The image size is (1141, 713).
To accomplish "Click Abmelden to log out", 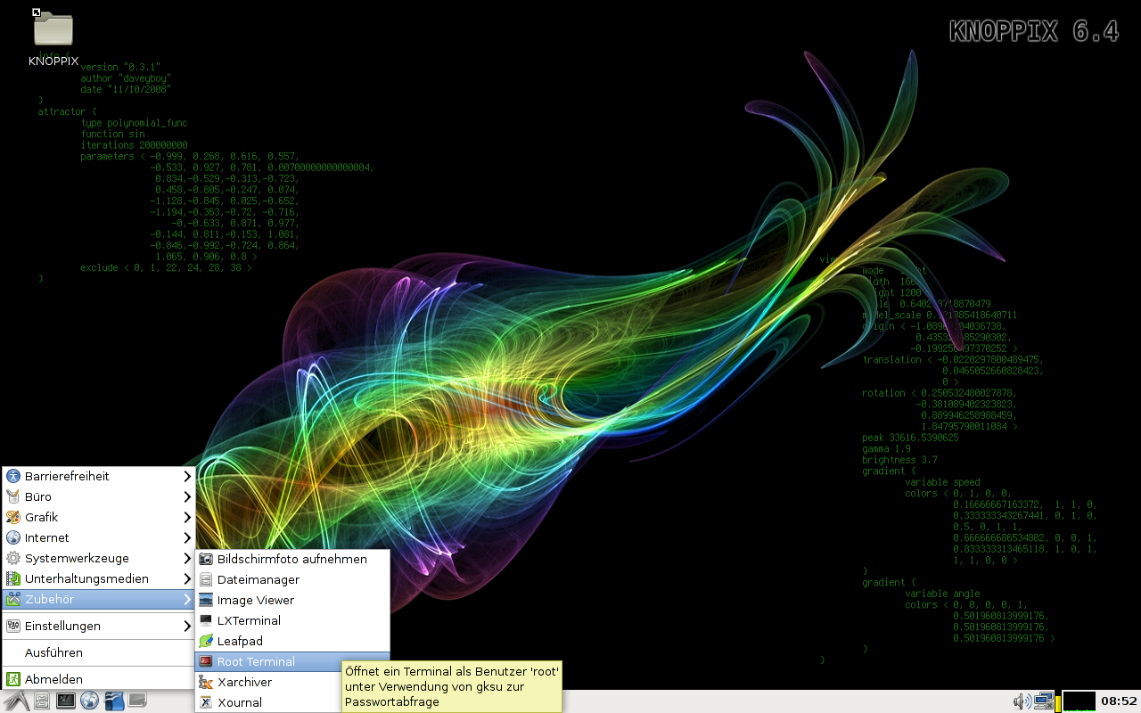I will [x=53, y=679].
